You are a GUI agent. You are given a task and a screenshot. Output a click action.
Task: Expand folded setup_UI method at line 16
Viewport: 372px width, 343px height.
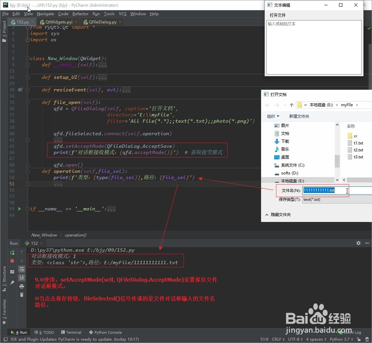[x=28, y=77]
